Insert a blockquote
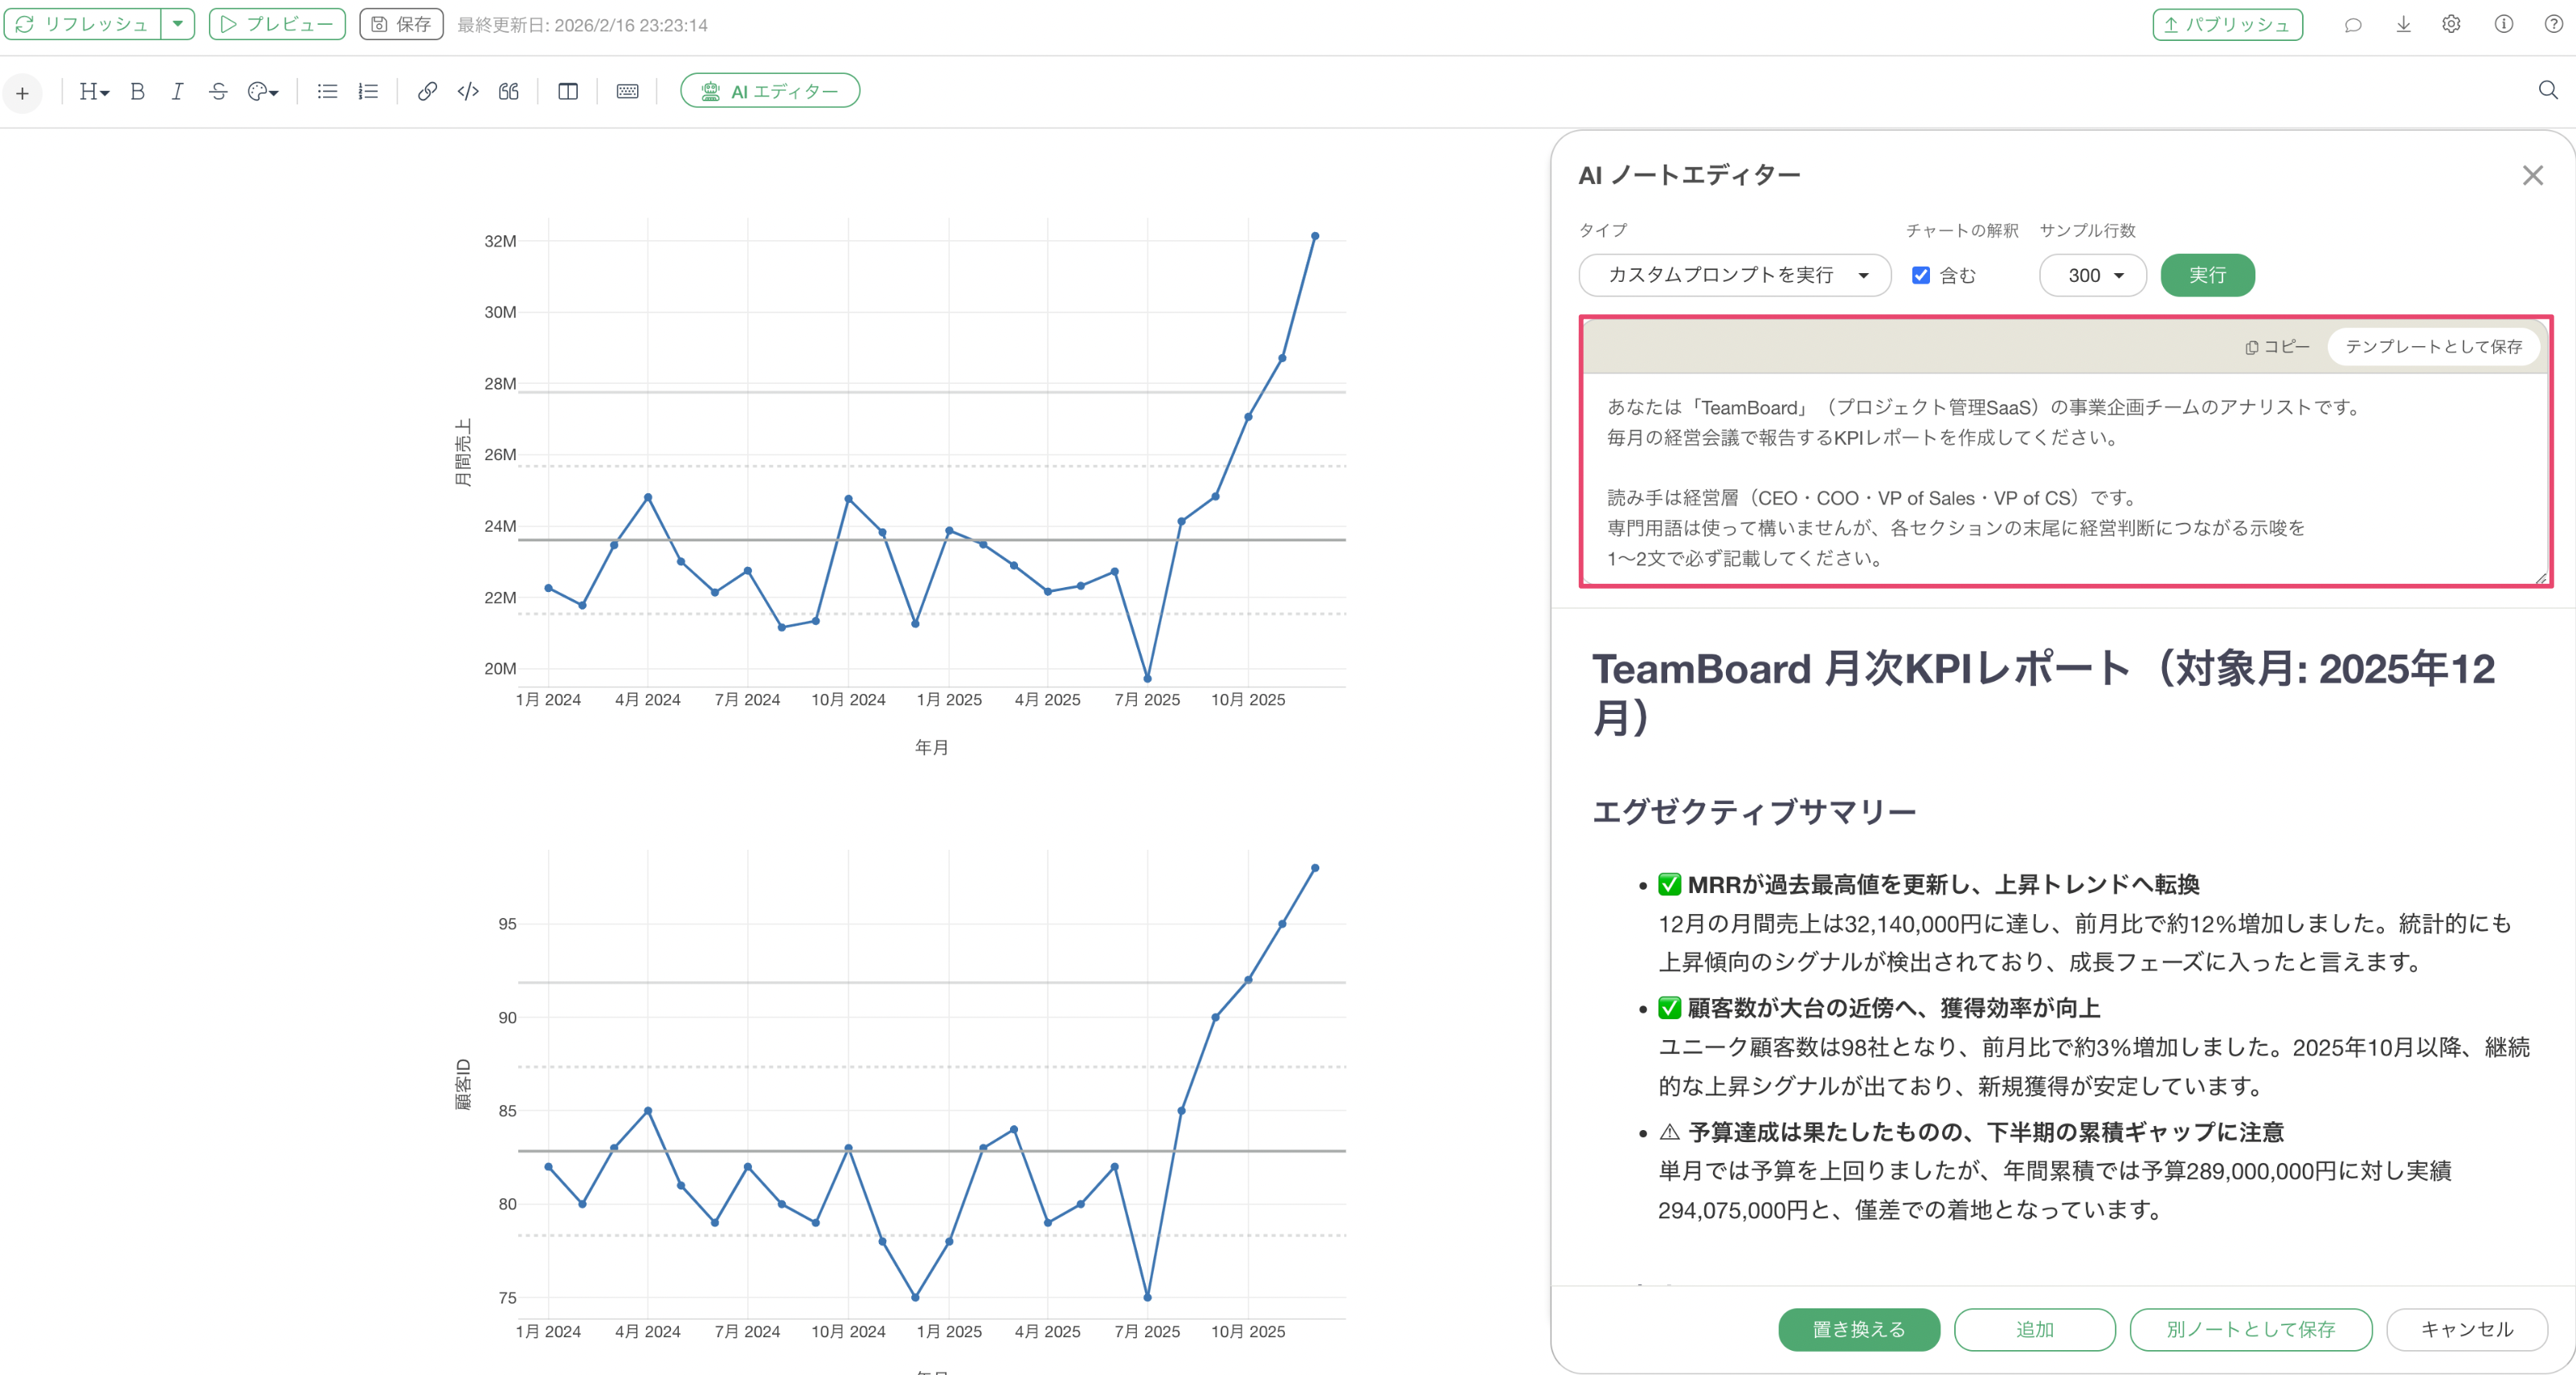 [509, 92]
